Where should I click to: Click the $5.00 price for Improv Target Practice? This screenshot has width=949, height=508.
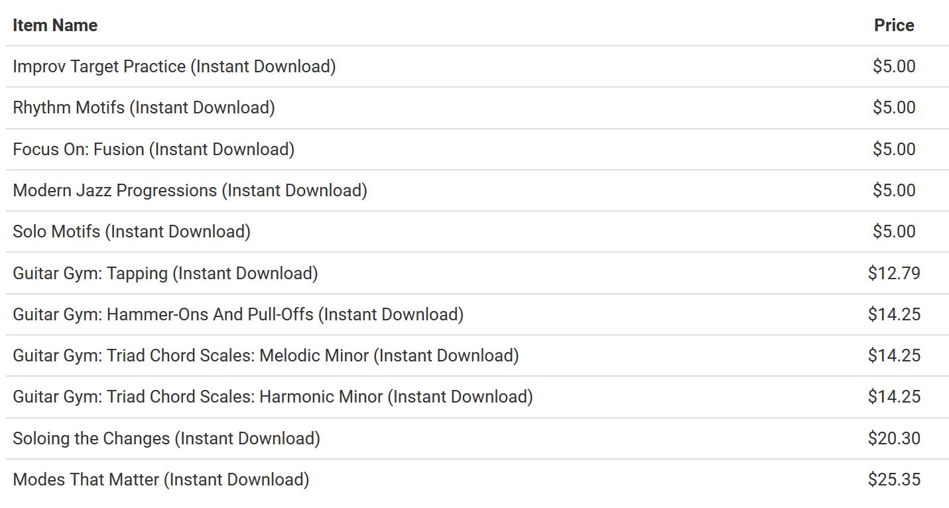[x=893, y=66]
